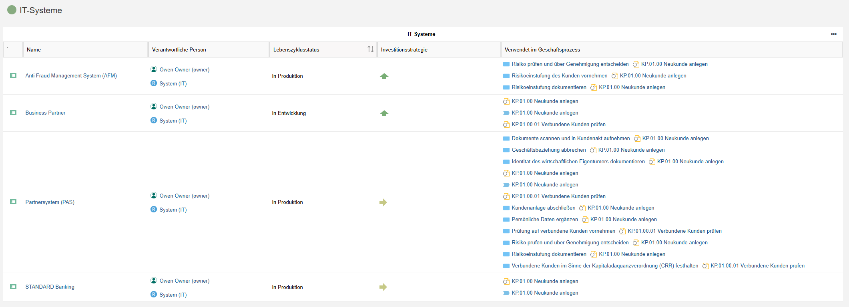
Task: Click blue icon before Prüfung auf verbundene Kunden vornehmen
Action: [506, 231]
